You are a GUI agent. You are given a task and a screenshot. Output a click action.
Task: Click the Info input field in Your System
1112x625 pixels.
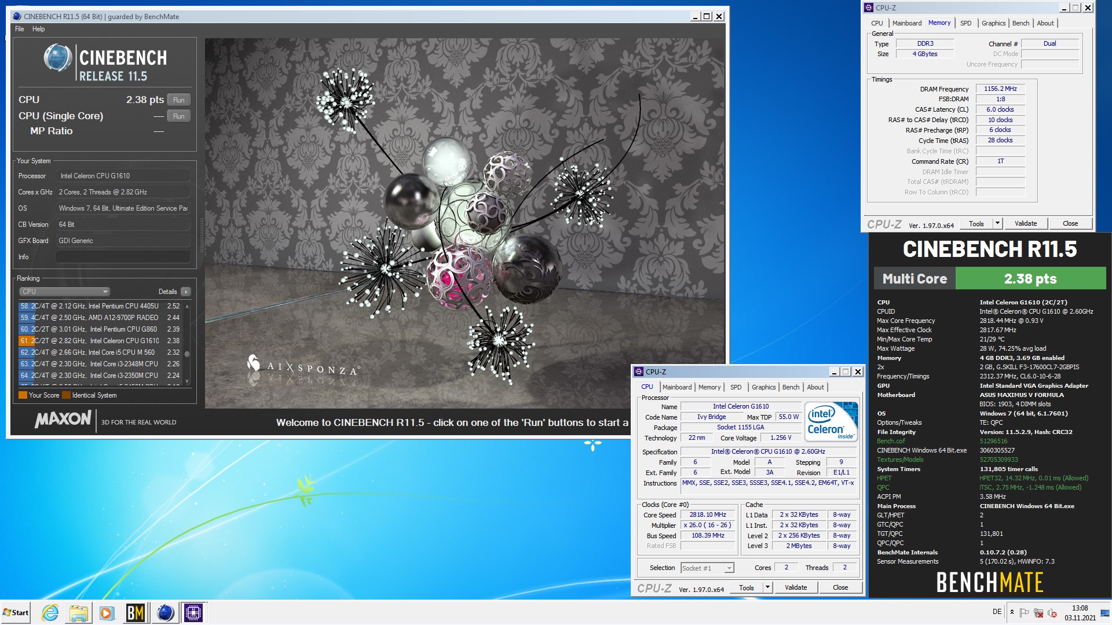[x=123, y=257]
